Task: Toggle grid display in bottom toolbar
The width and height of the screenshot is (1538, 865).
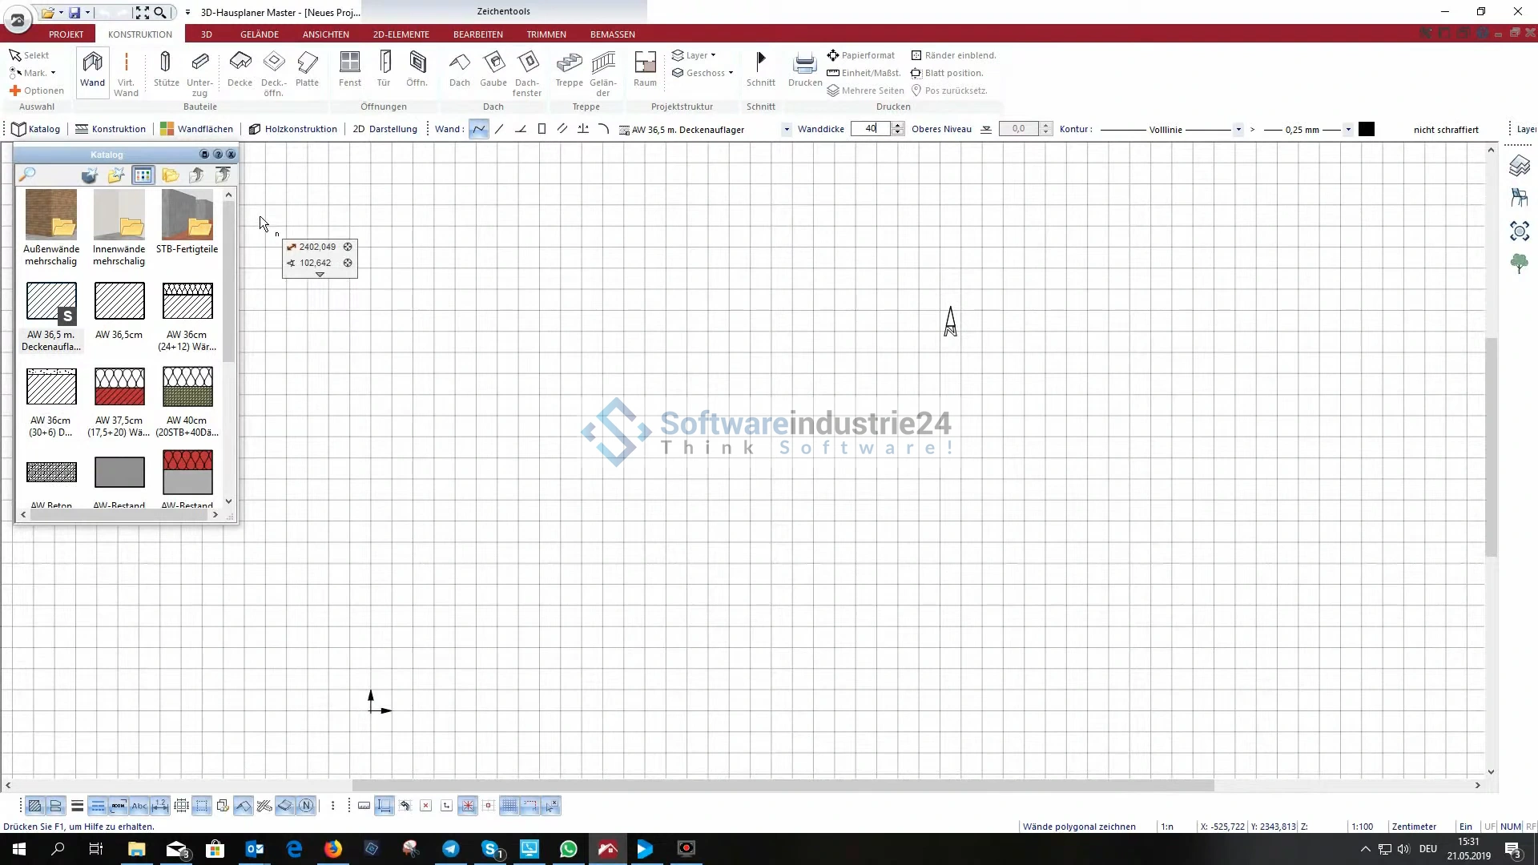Action: pyautogui.click(x=509, y=806)
